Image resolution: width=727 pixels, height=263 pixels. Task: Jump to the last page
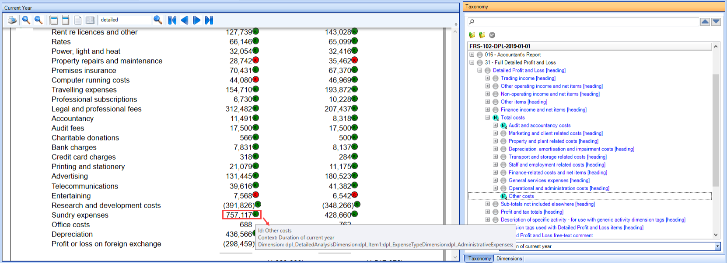tap(209, 20)
